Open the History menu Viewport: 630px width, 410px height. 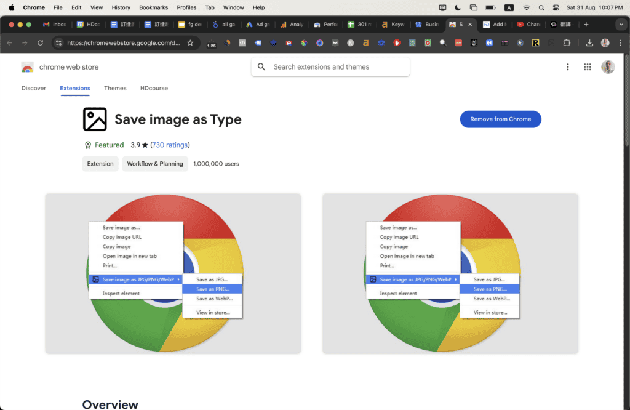(121, 7)
